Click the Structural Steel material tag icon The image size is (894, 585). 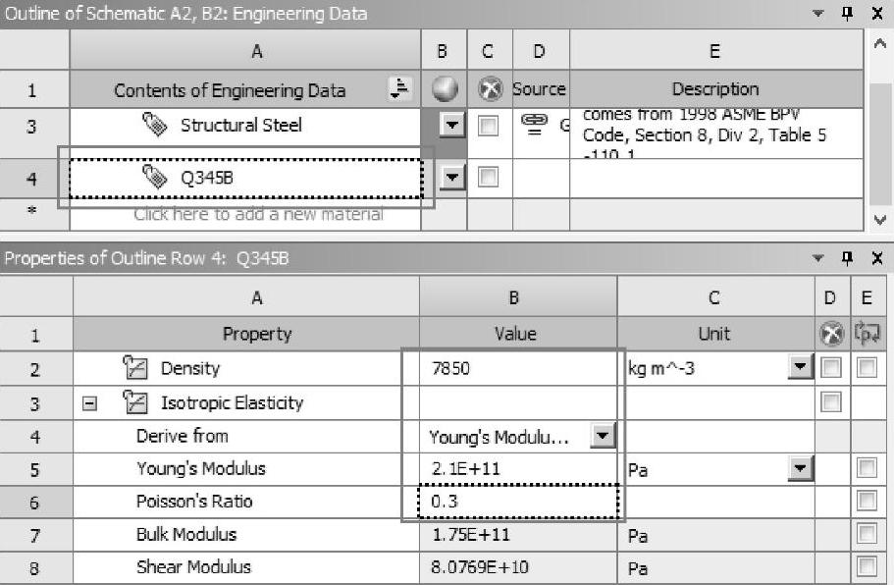[x=154, y=125]
